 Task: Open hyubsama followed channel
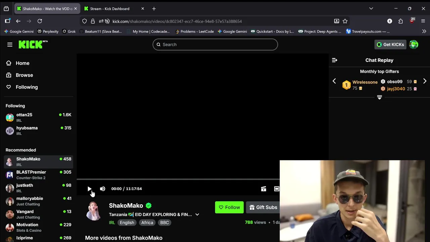pyautogui.click(x=38, y=130)
